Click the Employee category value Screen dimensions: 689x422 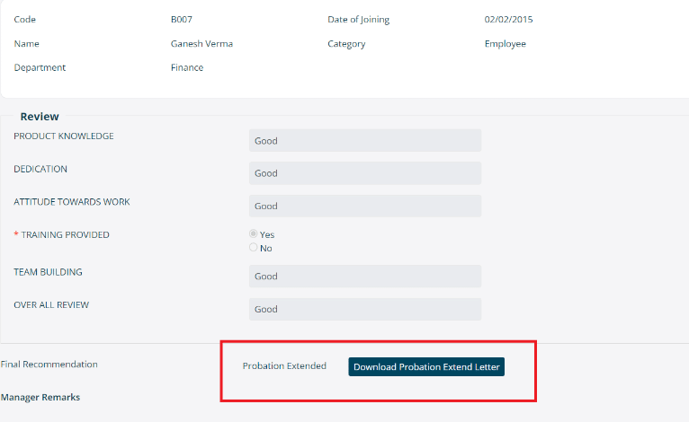[506, 44]
